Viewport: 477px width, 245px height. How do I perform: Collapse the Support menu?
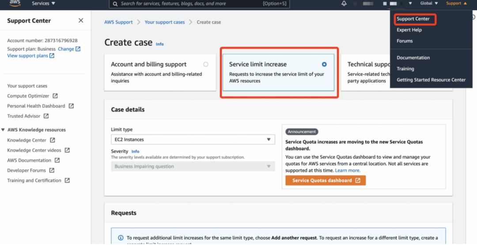click(x=456, y=4)
